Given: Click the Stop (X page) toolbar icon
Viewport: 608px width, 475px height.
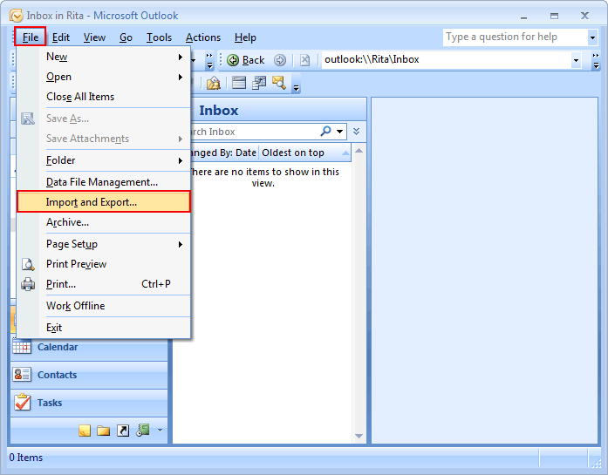Looking at the screenshot, I should [304, 60].
